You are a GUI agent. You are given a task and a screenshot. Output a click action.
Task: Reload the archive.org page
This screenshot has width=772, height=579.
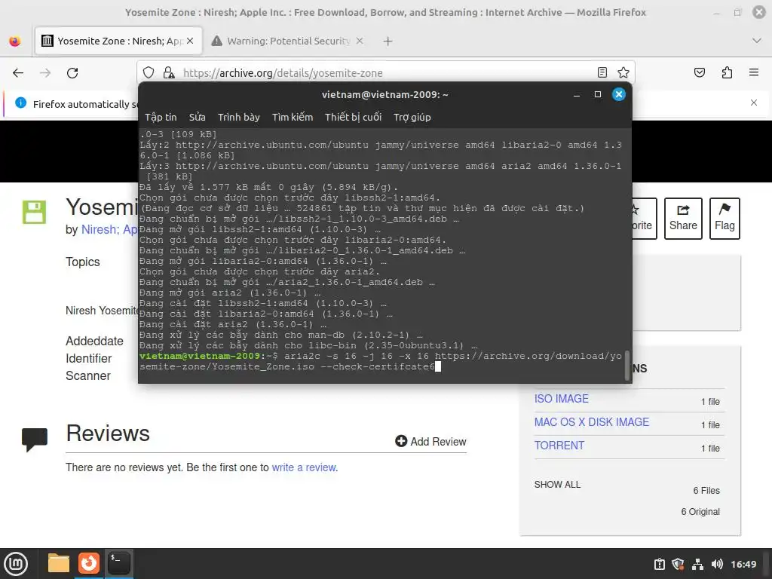(x=72, y=73)
